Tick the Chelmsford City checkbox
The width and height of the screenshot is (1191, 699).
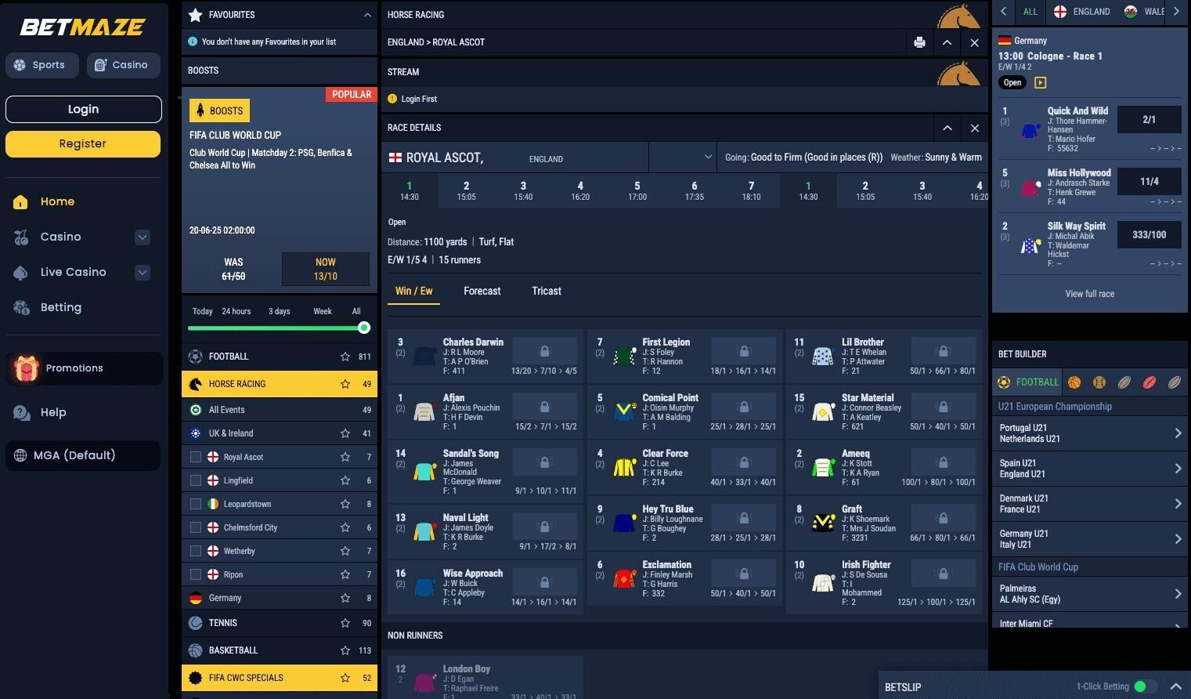[x=196, y=527]
